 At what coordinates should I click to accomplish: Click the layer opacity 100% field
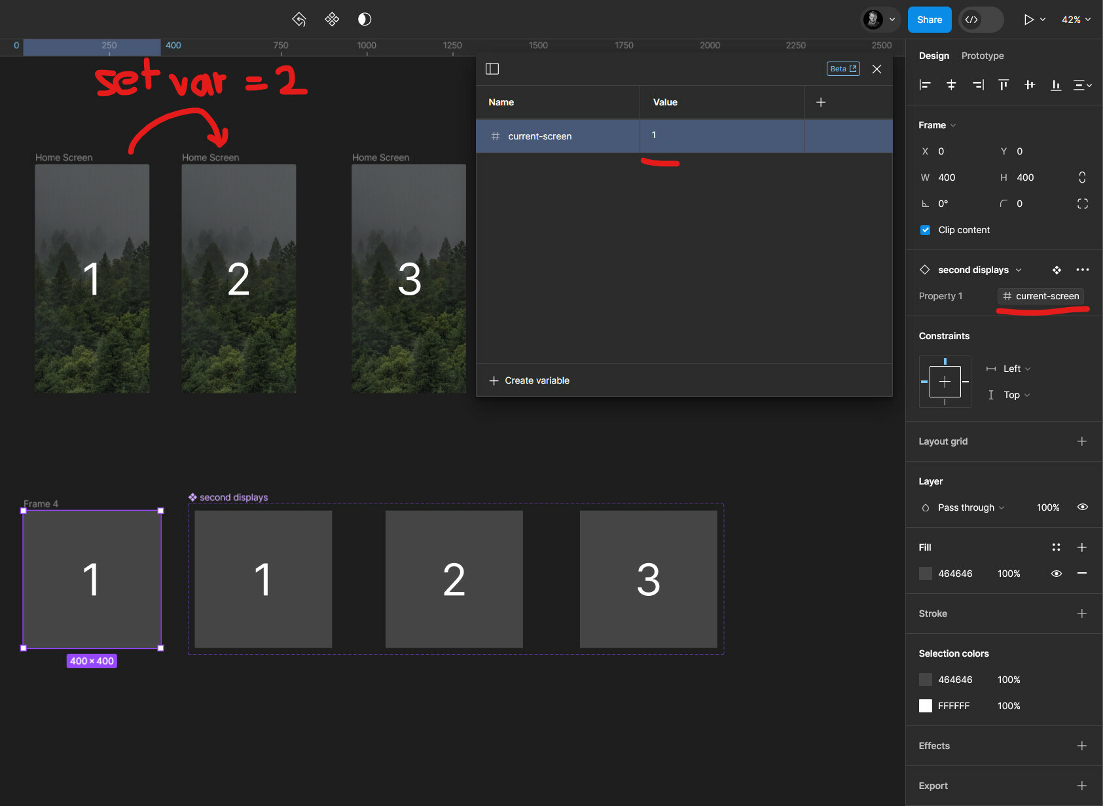[x=1048, y=507]
